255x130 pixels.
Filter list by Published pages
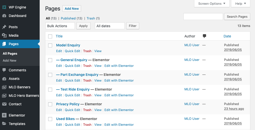68,18
